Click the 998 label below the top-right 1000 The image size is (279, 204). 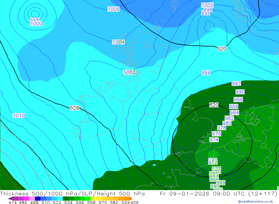click(208, 9)
